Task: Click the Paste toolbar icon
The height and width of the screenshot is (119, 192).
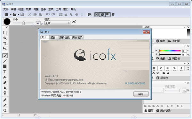Action: coord(40,15)
